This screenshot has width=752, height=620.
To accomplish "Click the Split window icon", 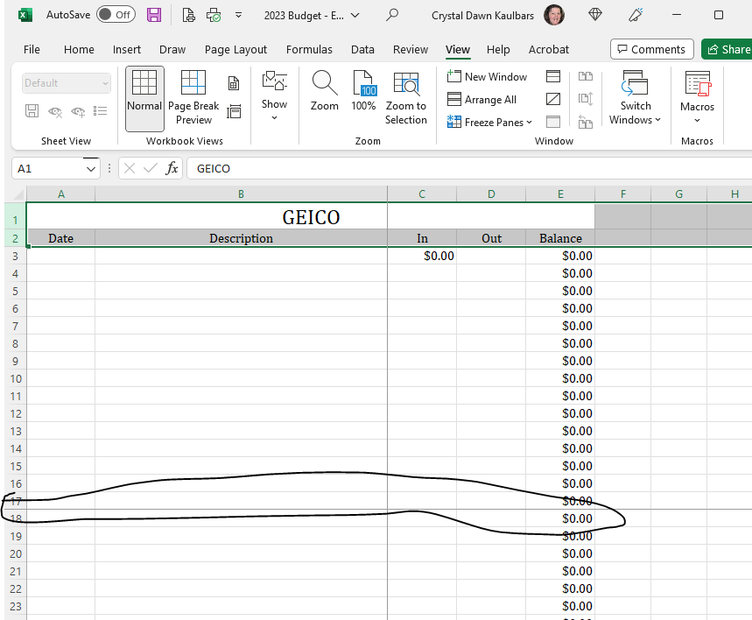I will [553, 76].
